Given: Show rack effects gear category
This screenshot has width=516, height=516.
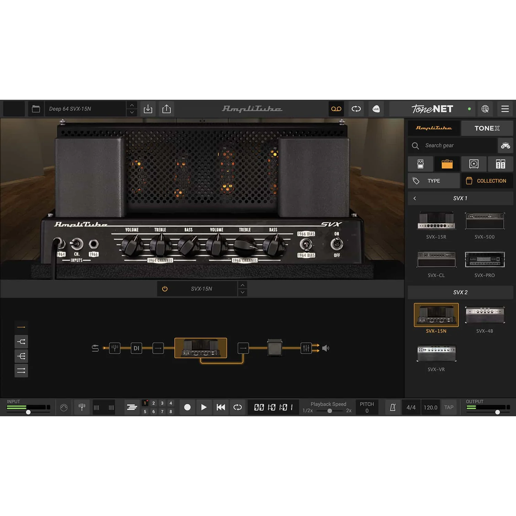Looking at the screenshot, I should click(501, 164).
